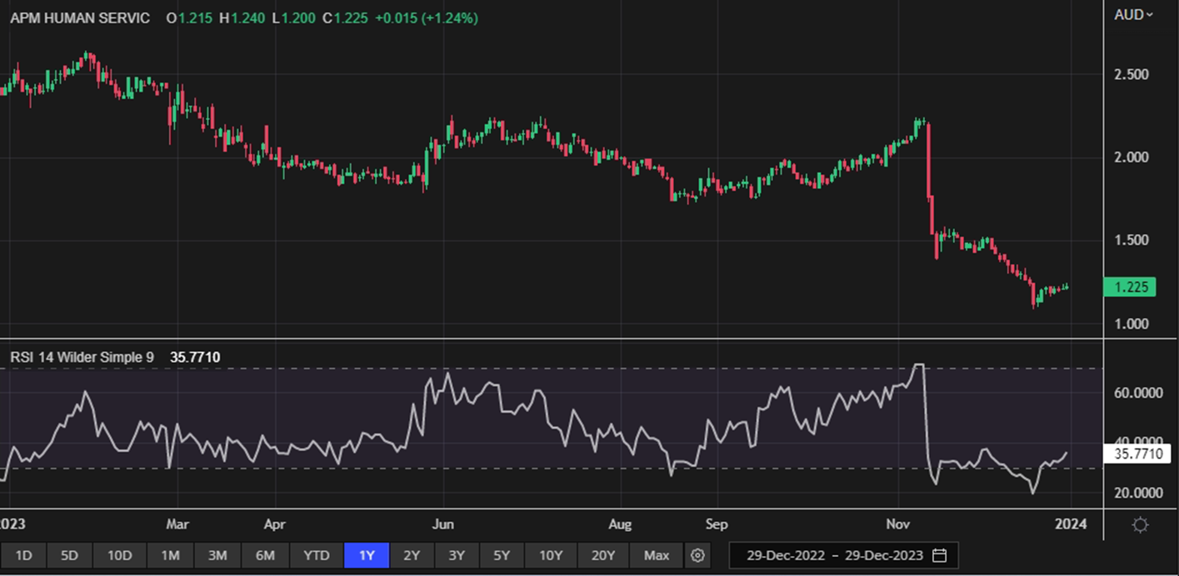Switch to the YTD range
This screenshot has height=576, width=1179.
[x=316, y=555]
